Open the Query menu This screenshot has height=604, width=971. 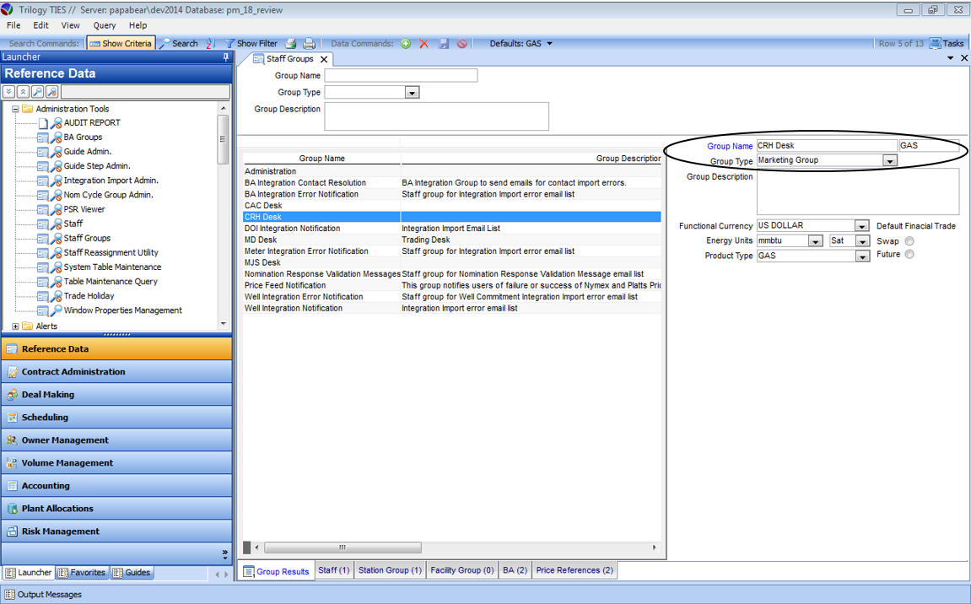(x=105, y=25)
